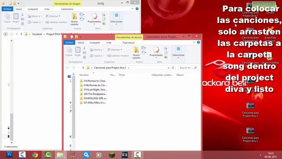282x159 pixels.
Task: Click front window navigation pane scrollbar
Action: [74, 106]
